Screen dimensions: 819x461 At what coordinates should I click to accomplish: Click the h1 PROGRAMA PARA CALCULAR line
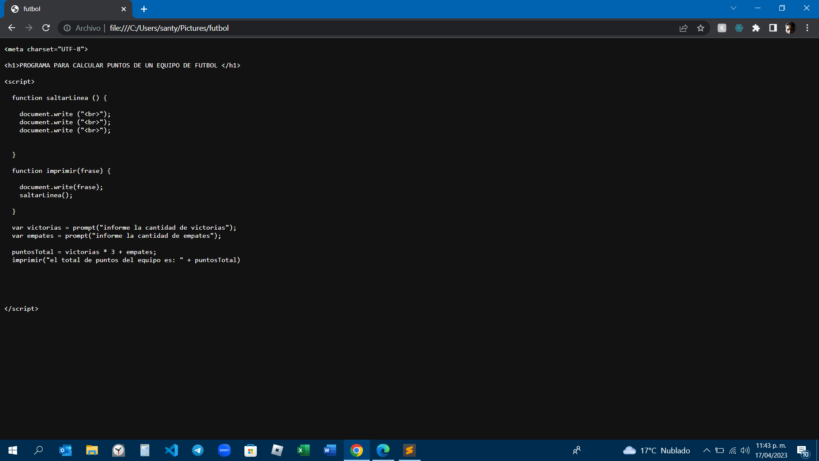click(122, 65)
